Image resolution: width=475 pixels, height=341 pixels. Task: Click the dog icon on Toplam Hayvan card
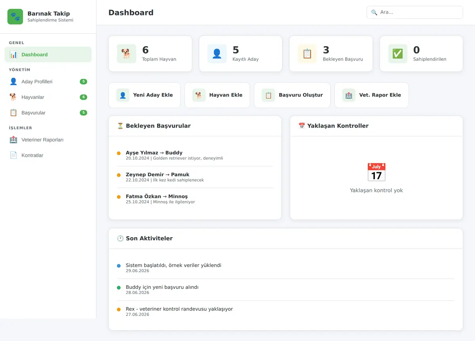click(126, 54)
